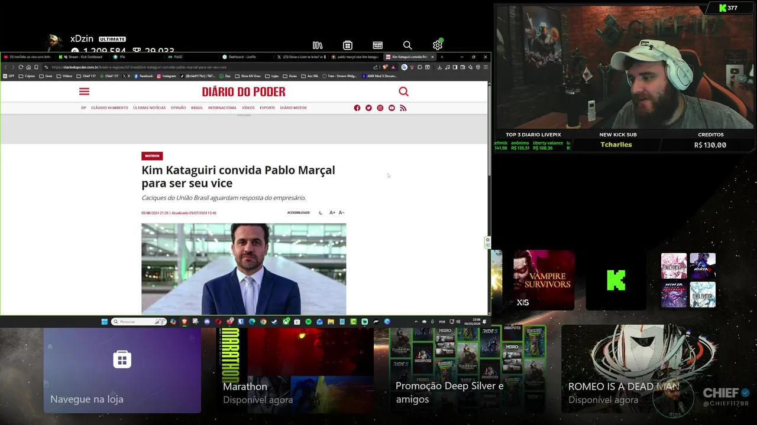Open Xbox Mil Grau bookmarks folder
The image size is (757, 425).
click(x=248, y=76)
